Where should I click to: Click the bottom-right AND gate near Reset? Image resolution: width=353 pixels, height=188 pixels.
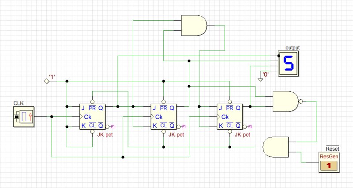tap(275, 147)
